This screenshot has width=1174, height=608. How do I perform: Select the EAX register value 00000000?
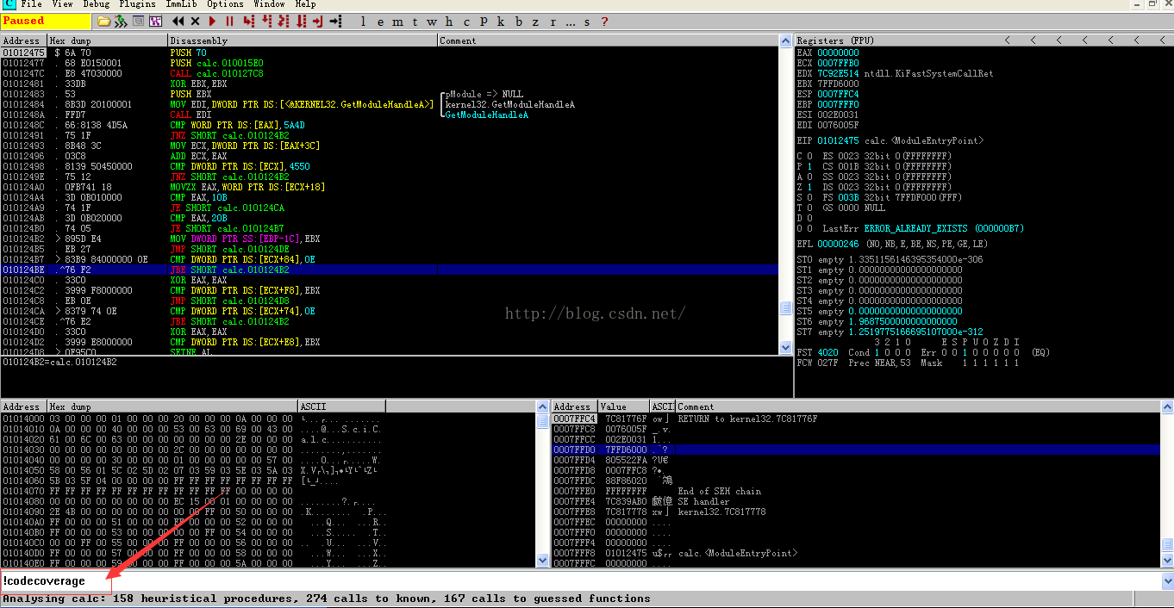pyautogui.click(x=838, y=53)
